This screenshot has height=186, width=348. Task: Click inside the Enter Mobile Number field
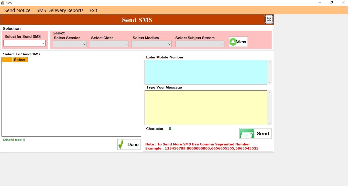(206, 72)
